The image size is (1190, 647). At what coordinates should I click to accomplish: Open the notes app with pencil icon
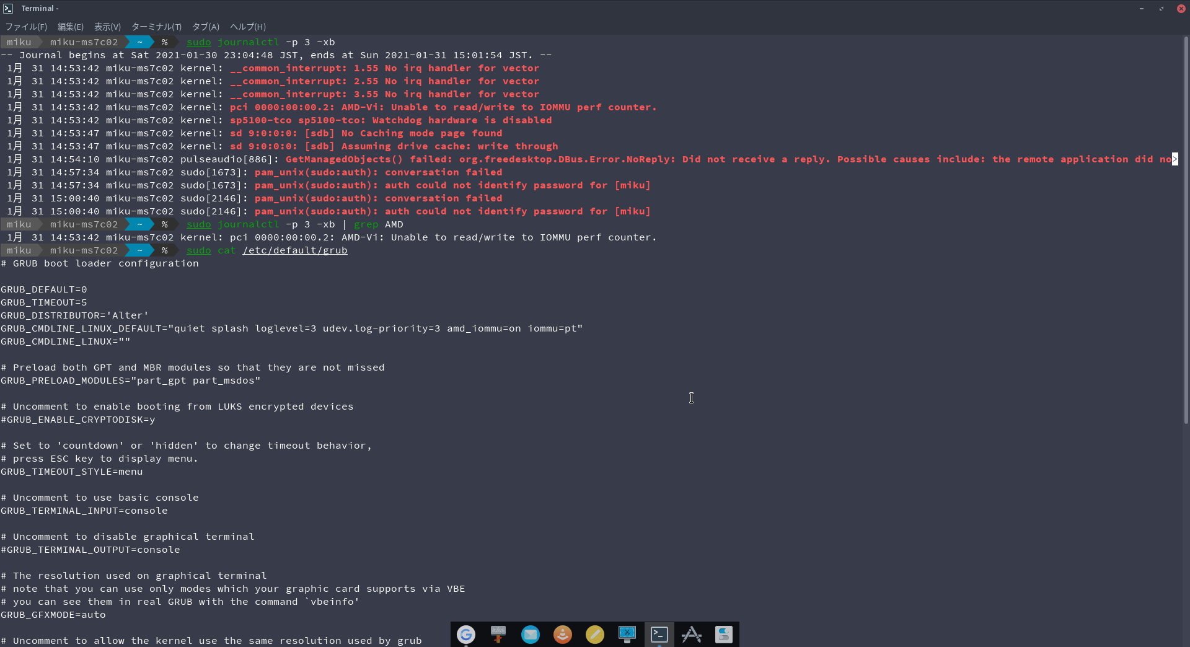(x=595, y=635)
